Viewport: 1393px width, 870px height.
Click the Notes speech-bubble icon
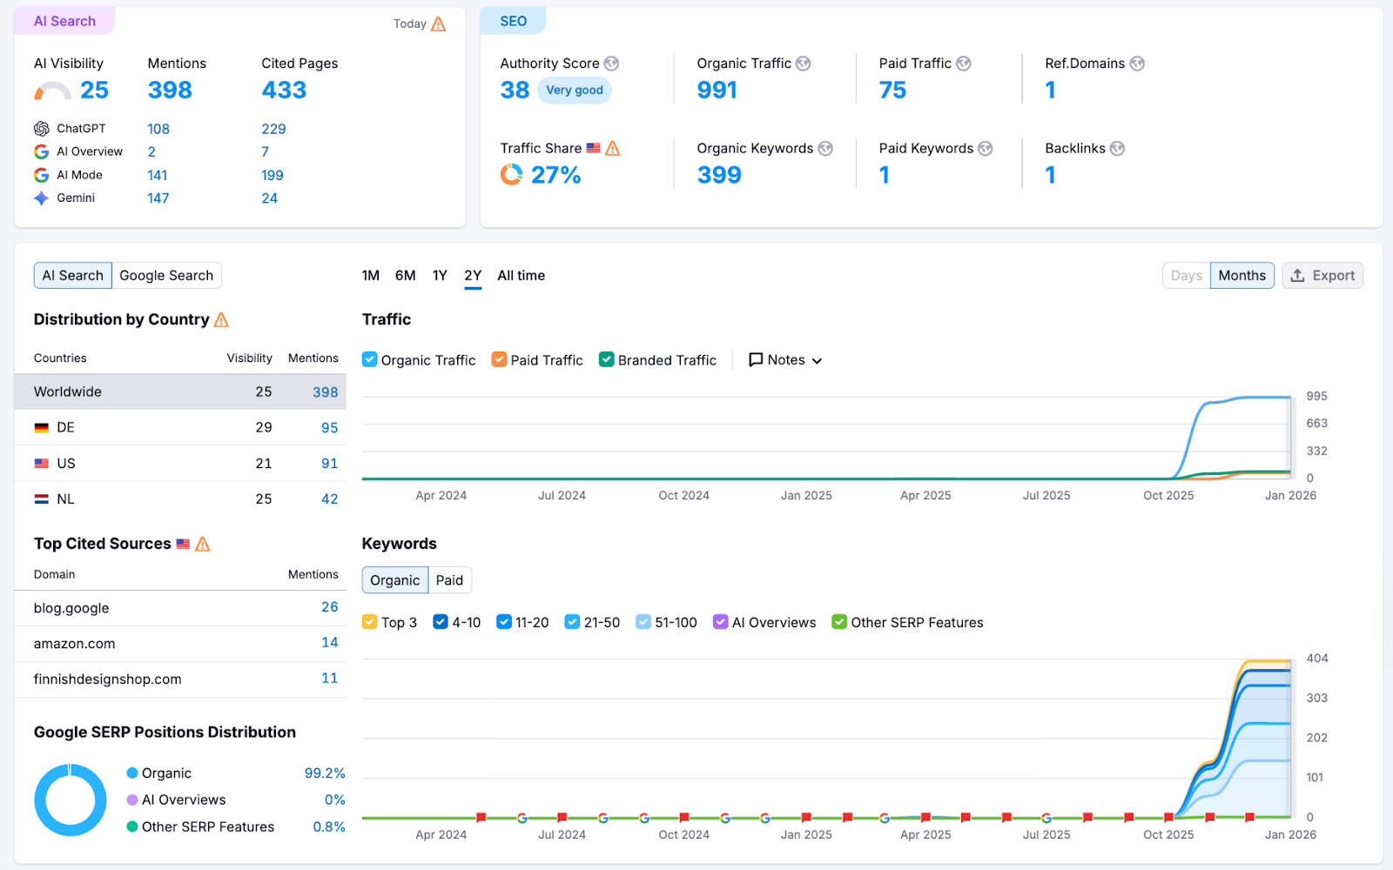click(757, 359)
